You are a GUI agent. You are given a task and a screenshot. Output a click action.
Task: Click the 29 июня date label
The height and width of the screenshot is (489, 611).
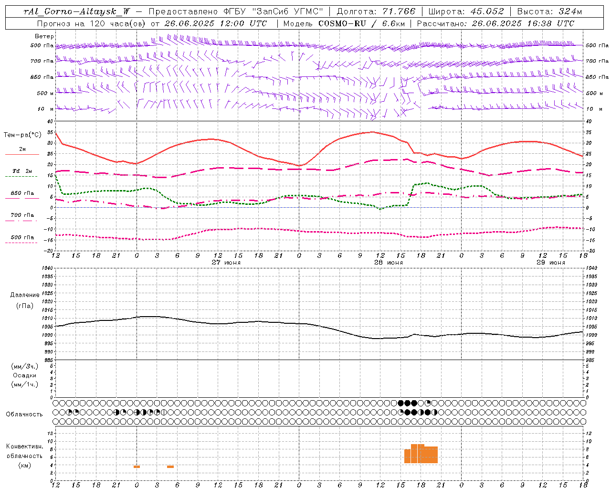551,263
